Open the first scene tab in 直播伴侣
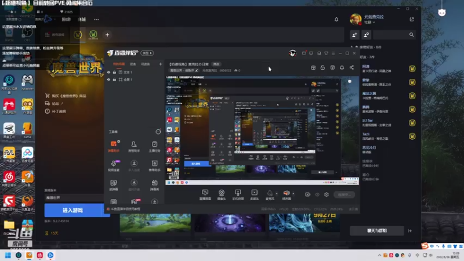Screen dimensions: 464x261 [x=119, y=64]
